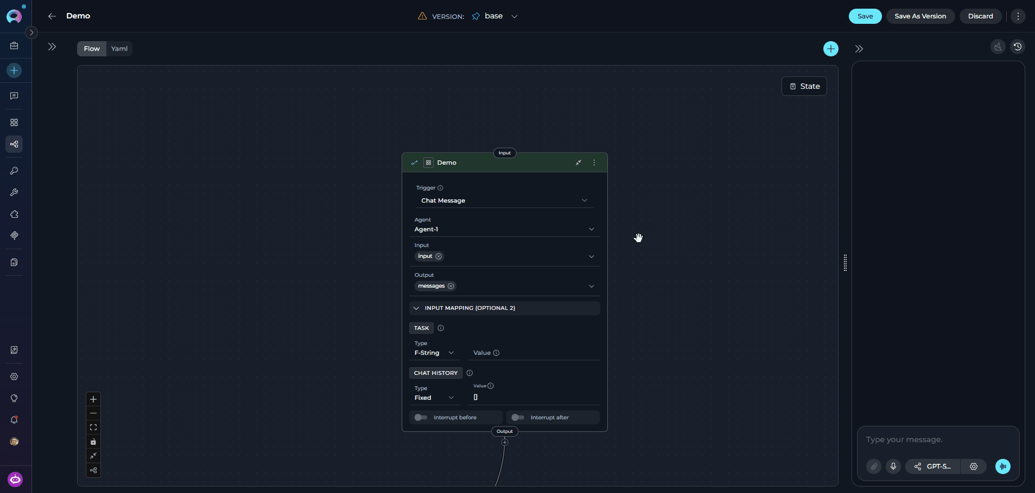Open the version dropdown next to base
This screenshot has height=493, width=1035.
coord(515,16)
